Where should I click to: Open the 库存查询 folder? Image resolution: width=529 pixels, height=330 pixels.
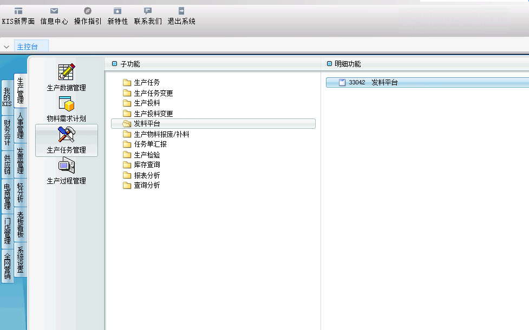pos(141,165)
